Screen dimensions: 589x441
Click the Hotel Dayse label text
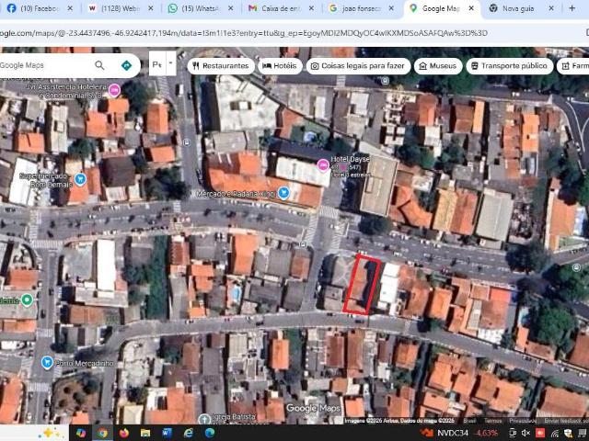[350, 159]
